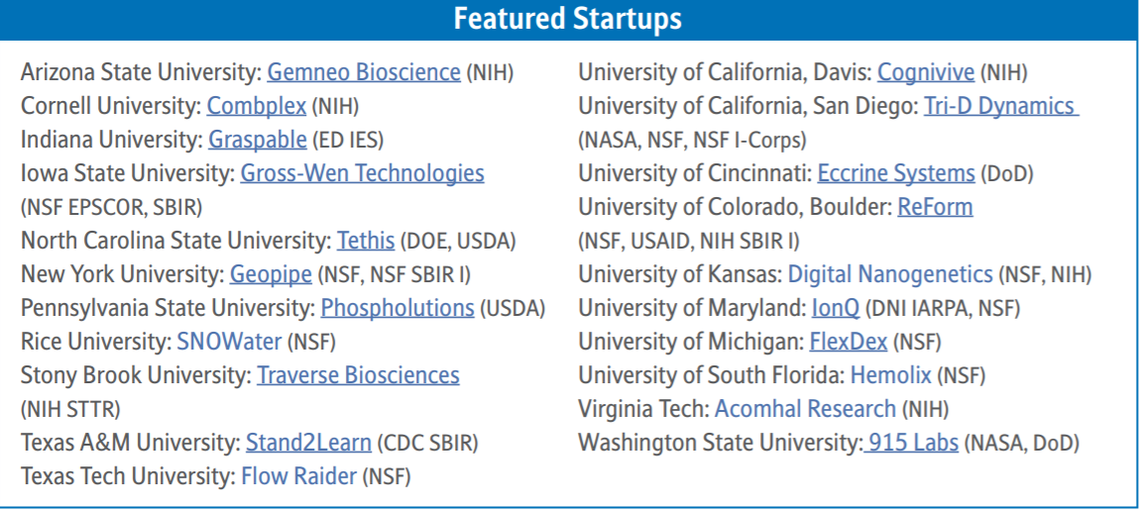Open the Eccrine Systems link
This screenshot has height=510, width=1139.
(896, 173)
